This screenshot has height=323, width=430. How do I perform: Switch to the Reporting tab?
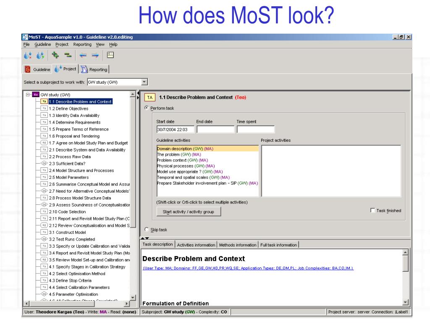94,69
